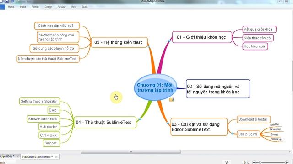Select the Show Hidden files node
This screenshot has width=293, height=164.
[43, 119]
